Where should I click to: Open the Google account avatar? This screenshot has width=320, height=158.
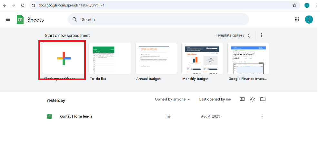click(x=309, y=19)
